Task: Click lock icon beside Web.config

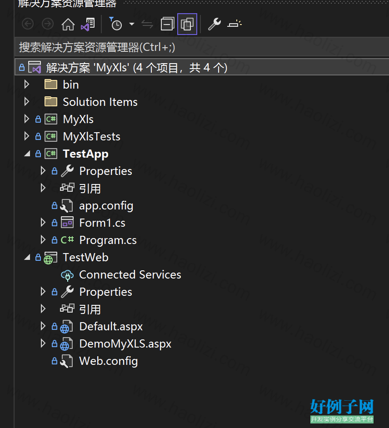Action: coord(55,361)
